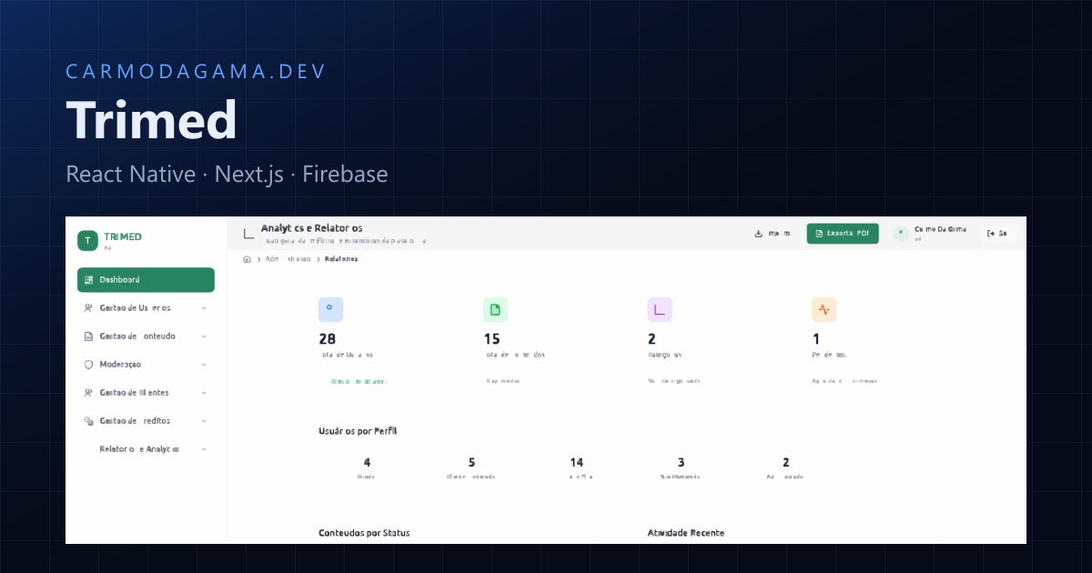Click the download Imprimir button in header

point(773,234)
